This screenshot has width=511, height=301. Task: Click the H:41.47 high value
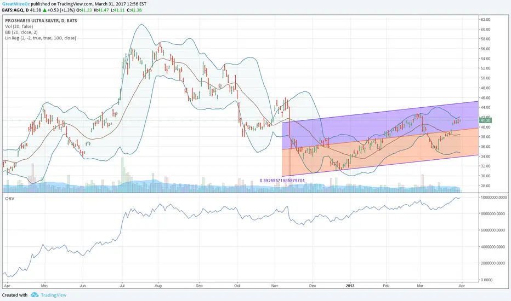click(101, 10)
